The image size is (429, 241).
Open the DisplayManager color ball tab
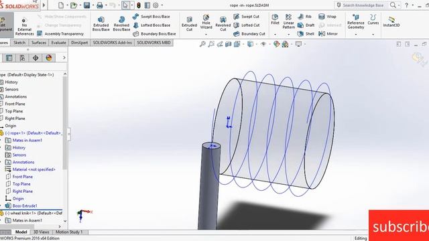click(x=49, y=58)
